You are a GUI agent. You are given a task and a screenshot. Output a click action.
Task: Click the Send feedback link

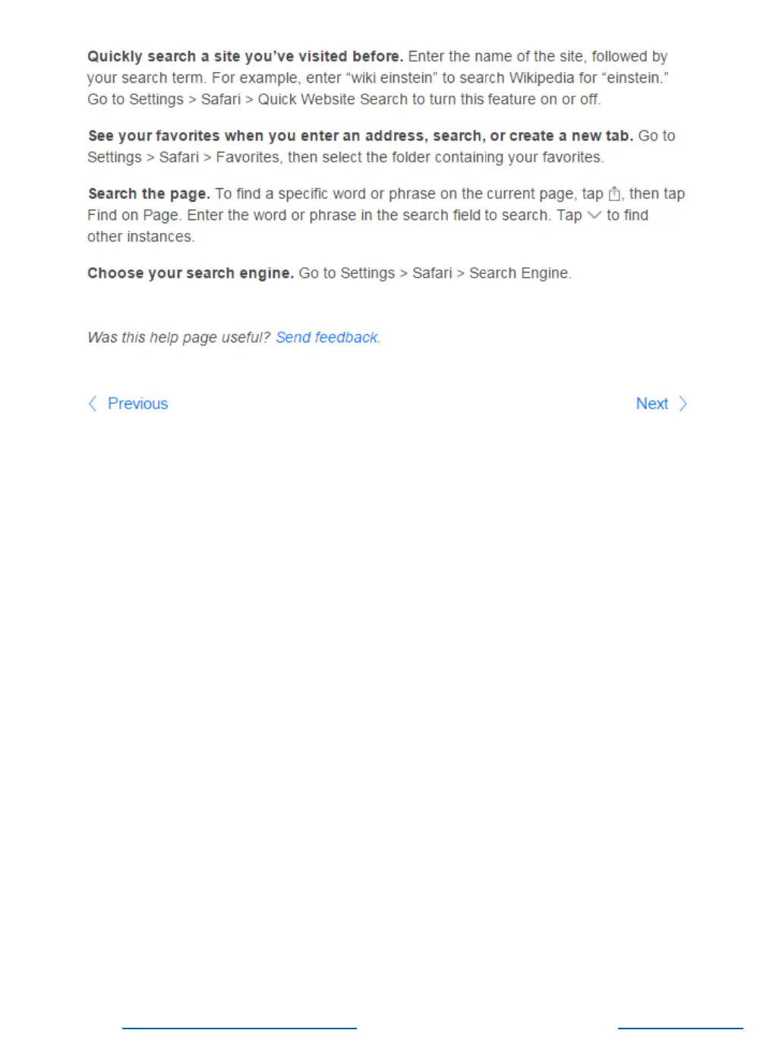click(x=327, y=338)
